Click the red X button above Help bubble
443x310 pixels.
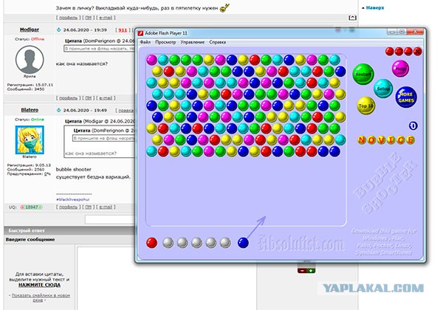pos(418,51)
